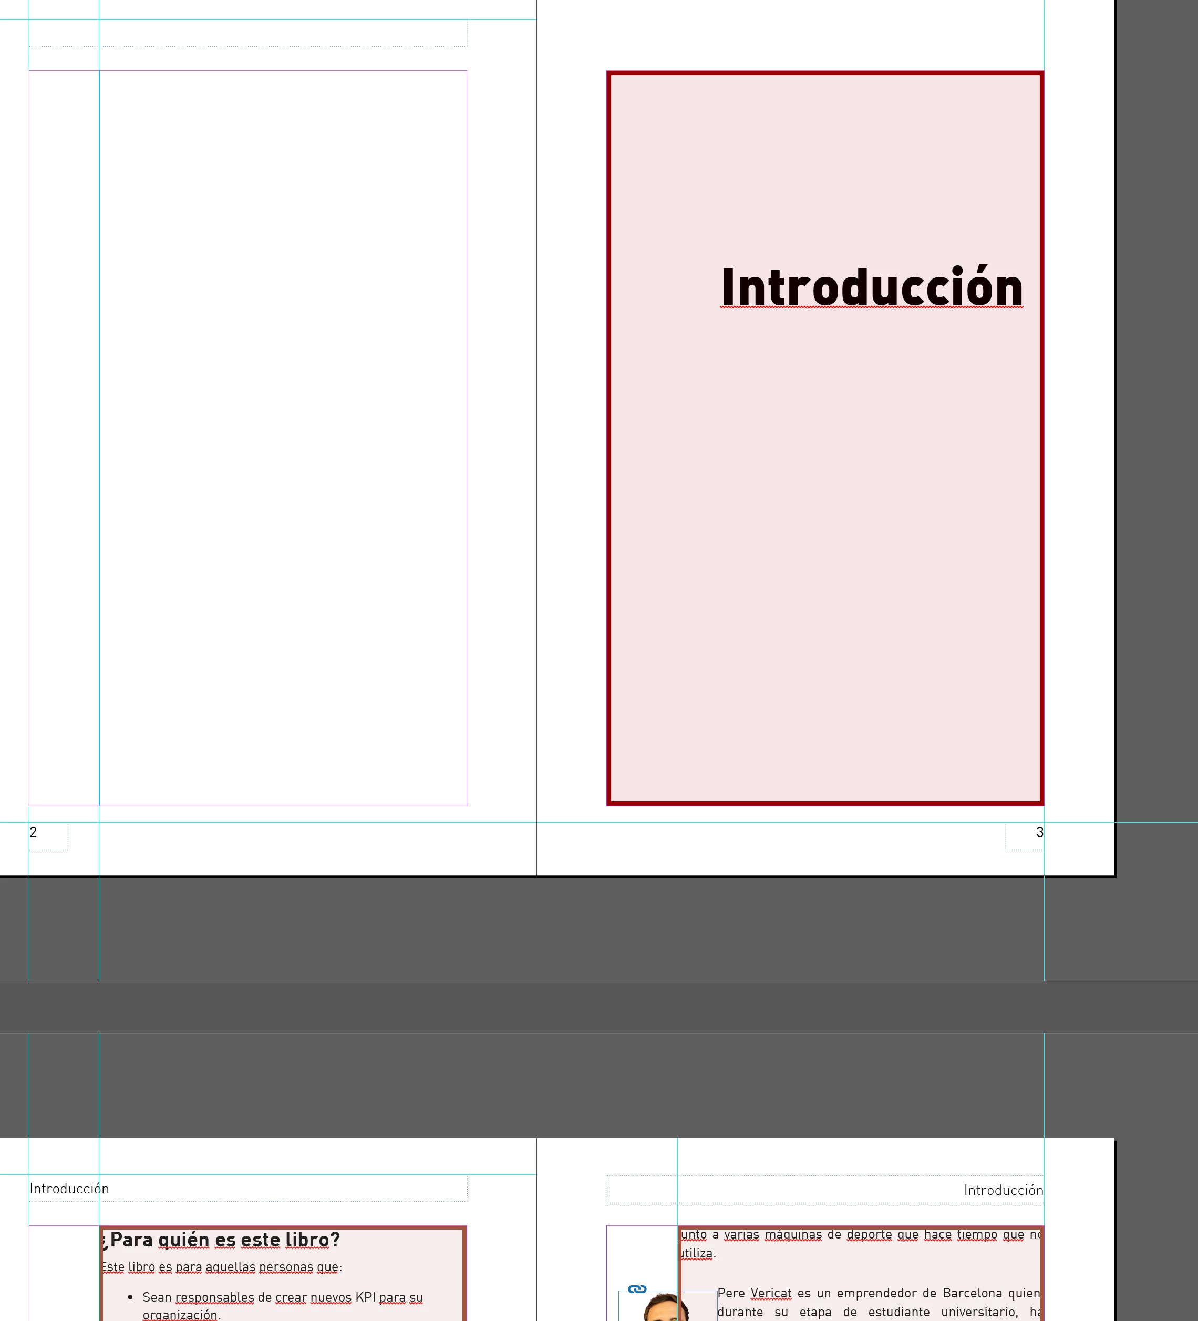
Task: Click the blue link badge on the portrait image
Action: [x=637, y=1289]
